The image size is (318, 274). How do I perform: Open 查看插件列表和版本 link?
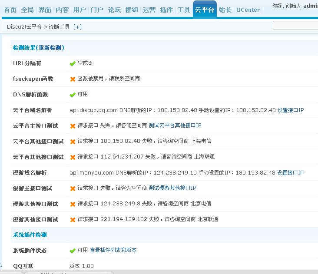point(113,250)
